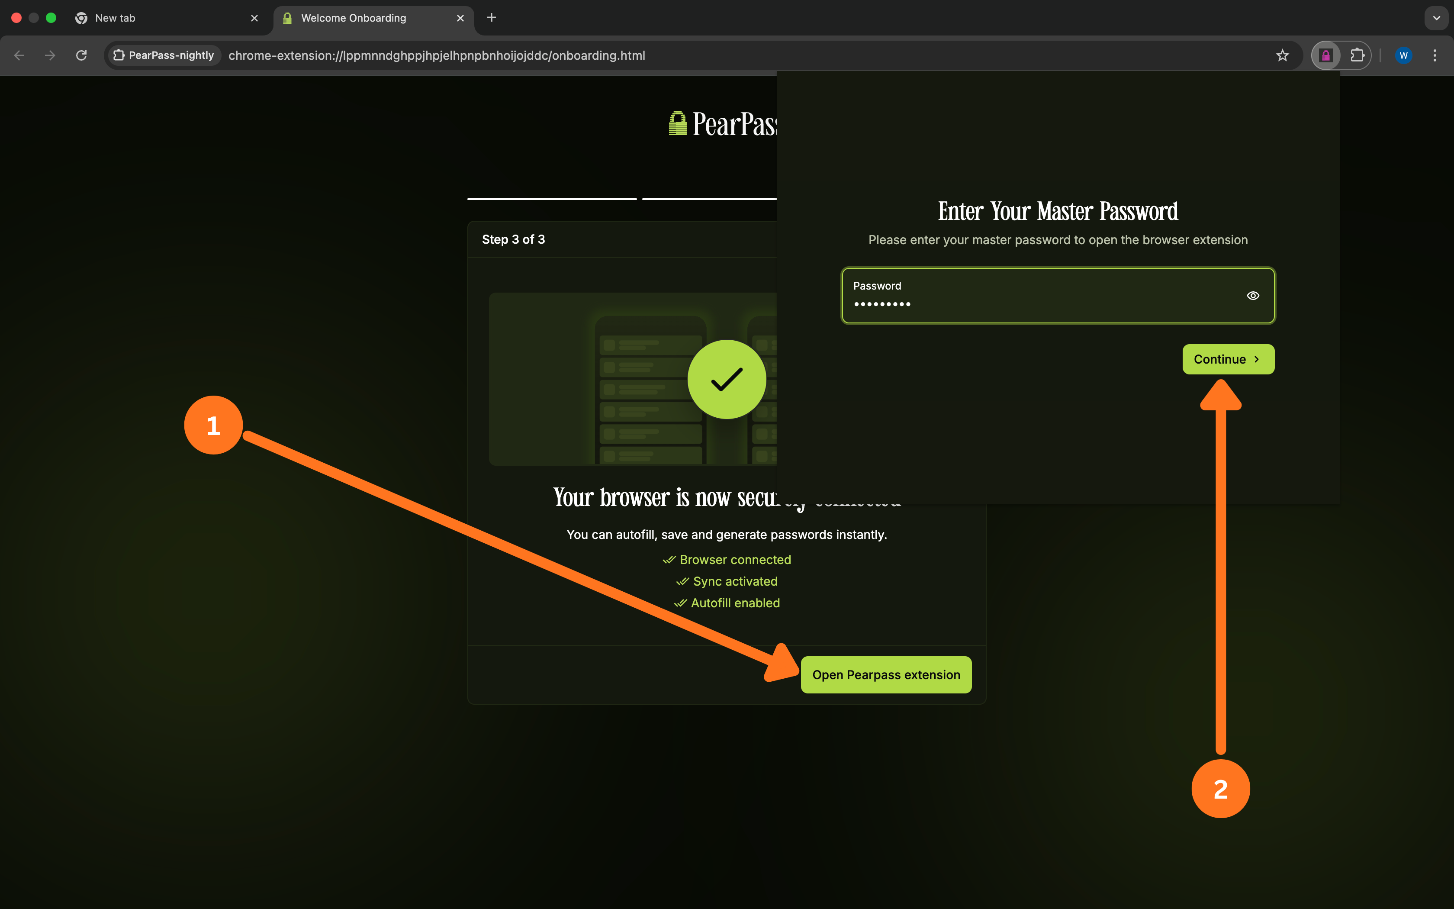The image size is (1454, 909).
Task: Switch to the New tab tab
Action: (x=167, y=18)
